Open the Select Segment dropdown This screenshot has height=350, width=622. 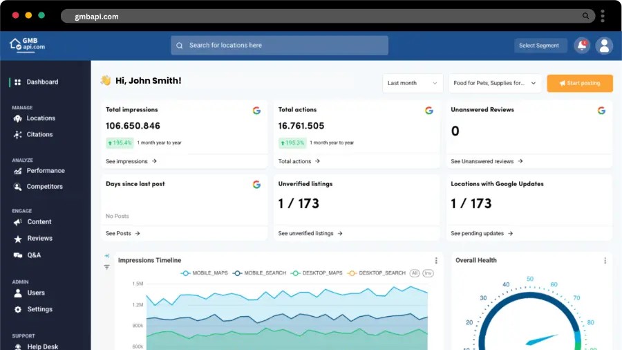coord(539,46)
